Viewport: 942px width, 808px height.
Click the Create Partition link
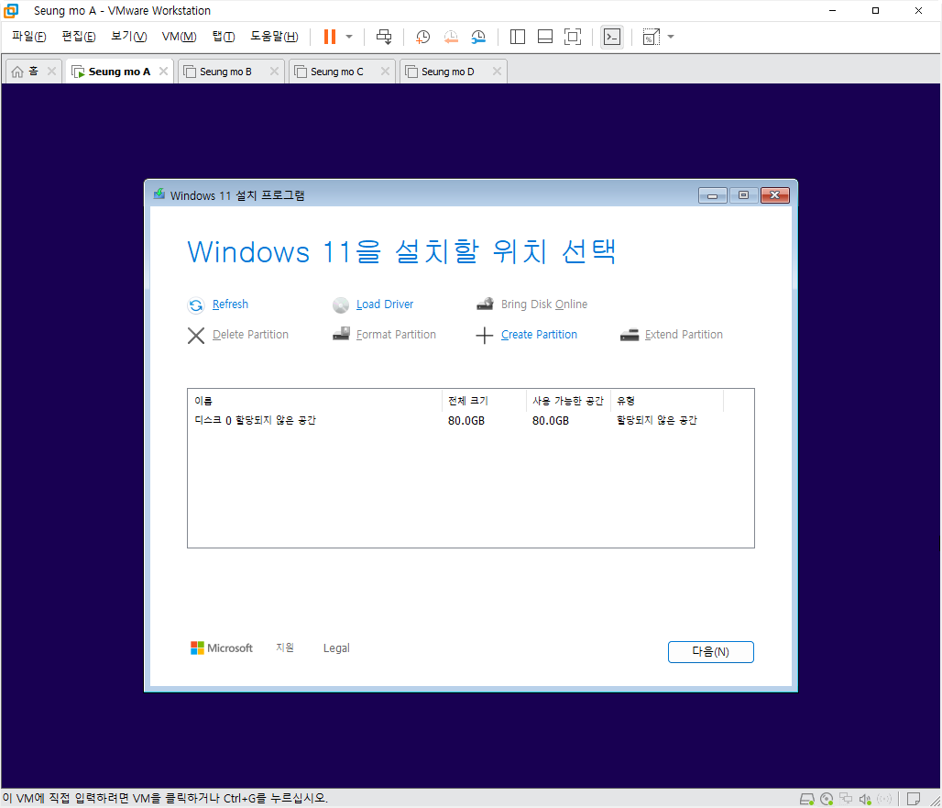[539, 334]
